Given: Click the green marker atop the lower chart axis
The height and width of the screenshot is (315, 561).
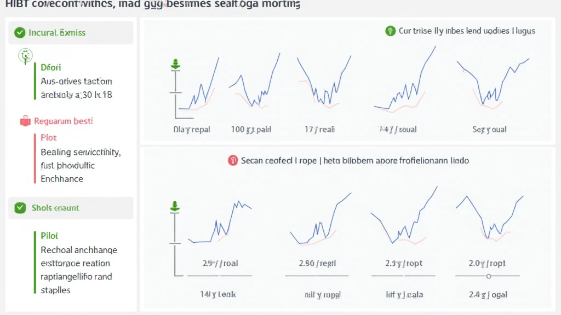Looking at the screenshot, I should click(x=175, y=207).
